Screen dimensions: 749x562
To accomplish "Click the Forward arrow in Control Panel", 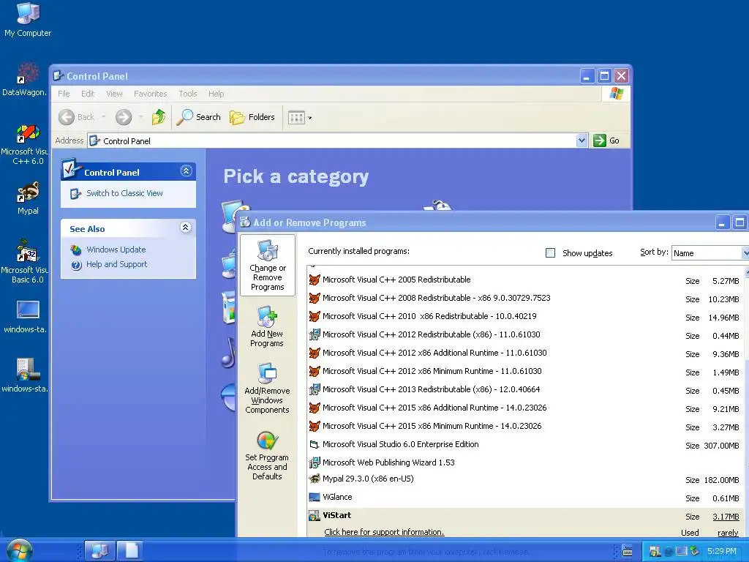I will [x=123, y=117].
